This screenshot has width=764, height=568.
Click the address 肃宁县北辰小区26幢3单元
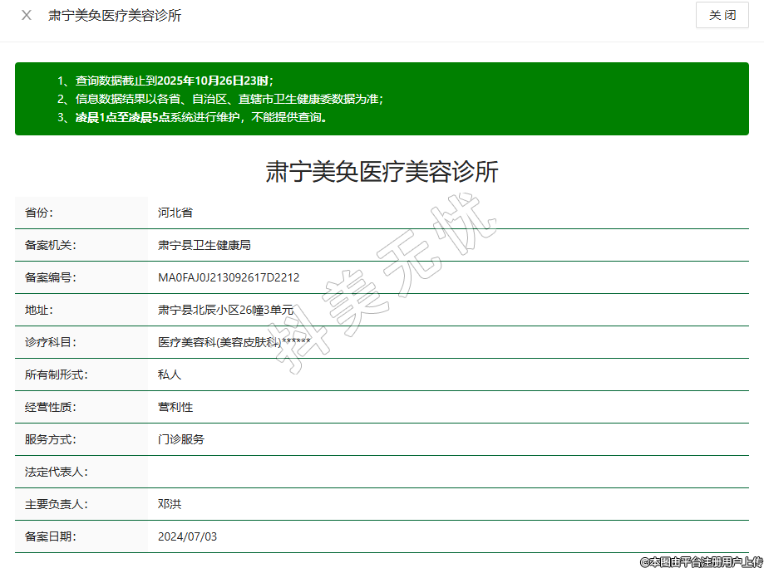coord(225,310)
